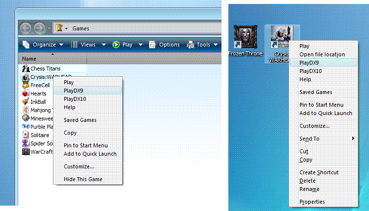Choose Cut in the desktop context menu
The height and width of the screenshot is (211, 369).
323,151
